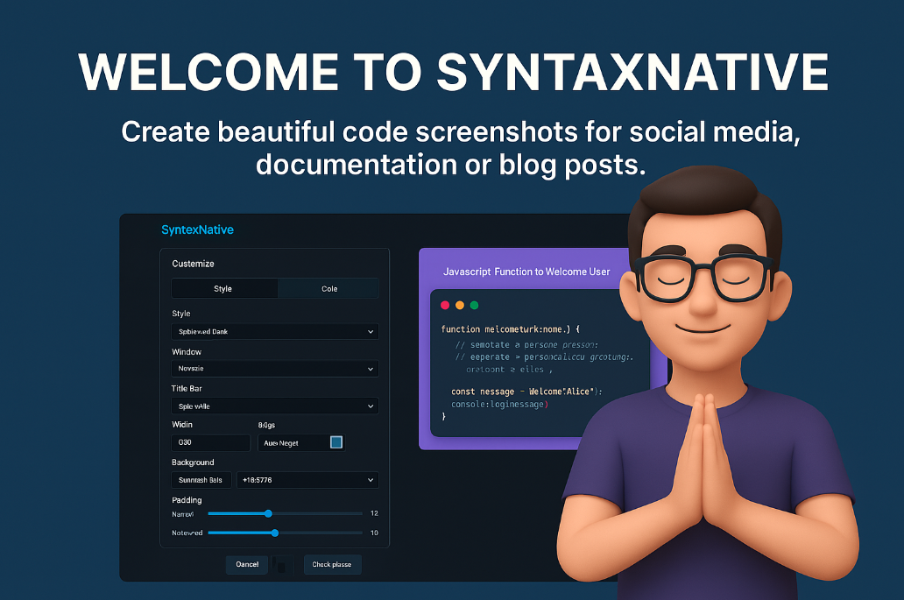The image size is (904, 600).
Task: Click the Namevl padding slider handle
Action: pos(268,513)
